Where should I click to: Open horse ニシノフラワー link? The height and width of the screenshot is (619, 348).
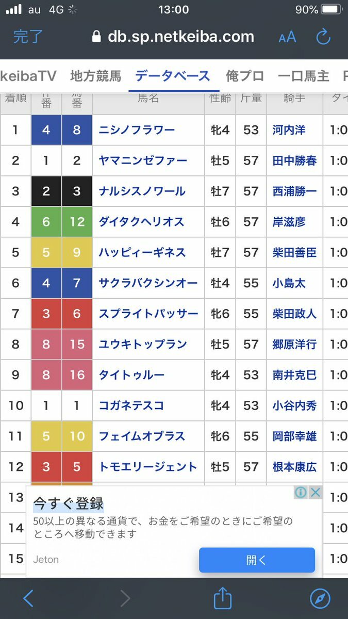(137, 130)
